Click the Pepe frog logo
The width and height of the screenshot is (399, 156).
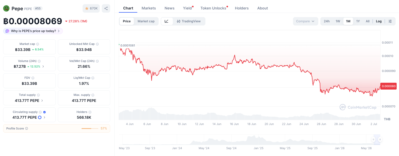[6, 8]
